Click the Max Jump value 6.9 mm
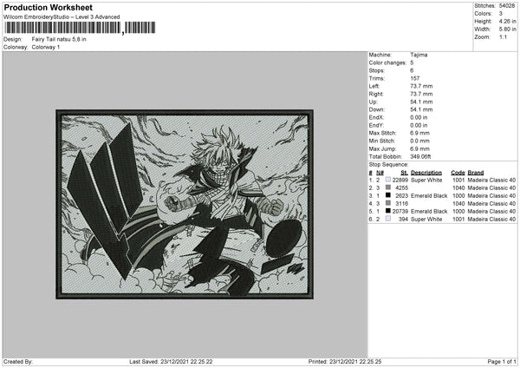Viewport: 520px width, 368px height. tap(419, 148)
